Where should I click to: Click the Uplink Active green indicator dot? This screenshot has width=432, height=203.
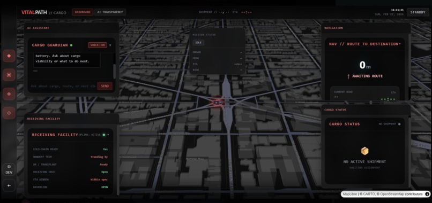click(103, 135)
